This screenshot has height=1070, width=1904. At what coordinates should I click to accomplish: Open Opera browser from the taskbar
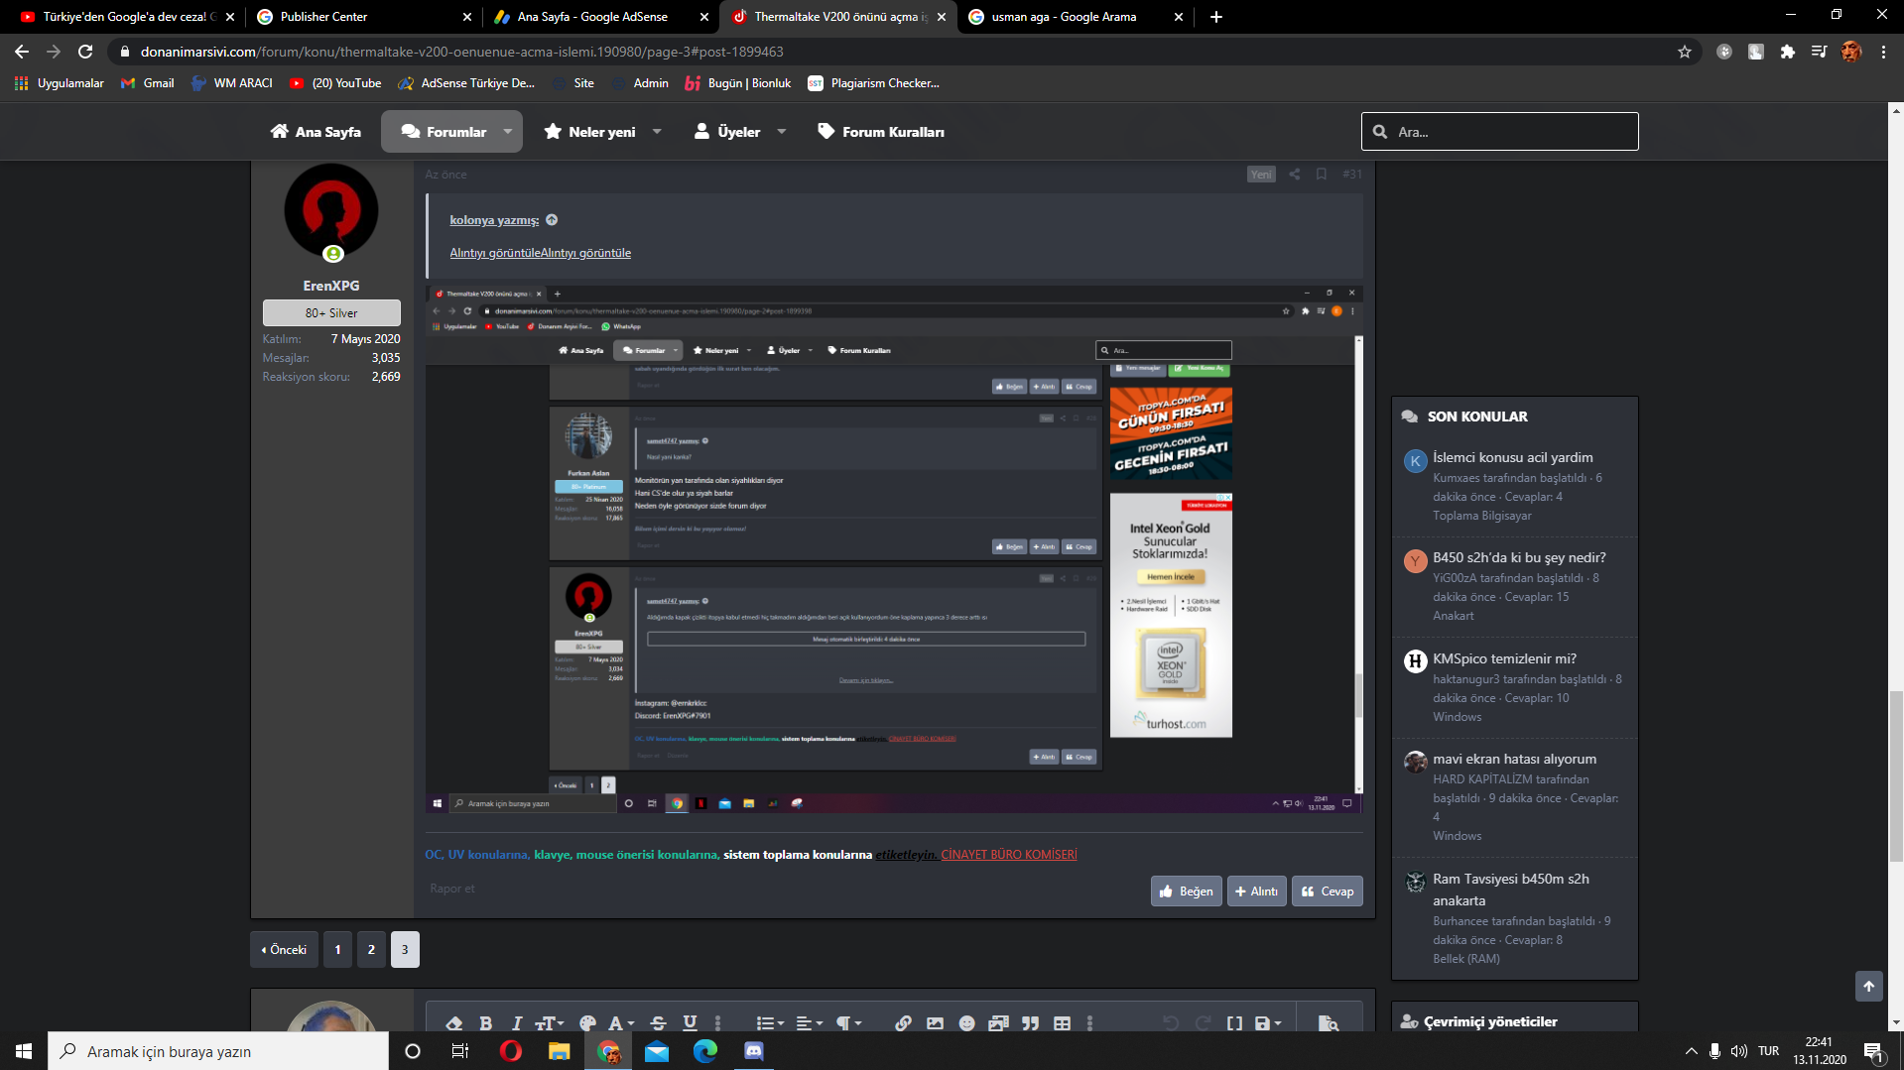pyautogui.click(x=511, y=1051)
